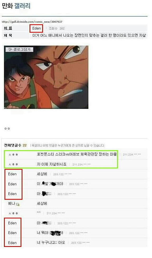Open the anime screenshot image in the post
The height and width of the screenshot is (258, 152).
(46, 77)
